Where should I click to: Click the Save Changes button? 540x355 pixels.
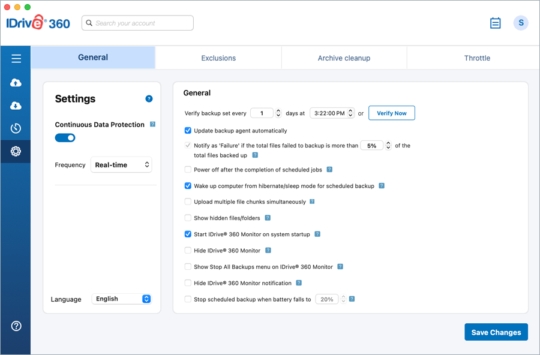tap(496, 332)
